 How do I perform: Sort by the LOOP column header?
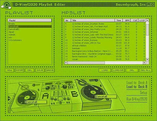[142, 20]
